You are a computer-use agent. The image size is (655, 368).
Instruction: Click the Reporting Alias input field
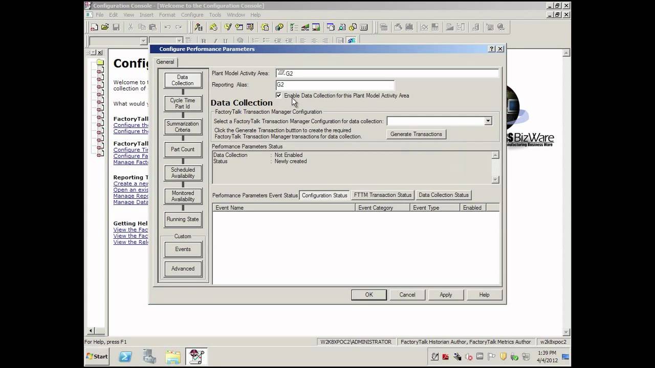pyautogui.click(x=335, y=85)
